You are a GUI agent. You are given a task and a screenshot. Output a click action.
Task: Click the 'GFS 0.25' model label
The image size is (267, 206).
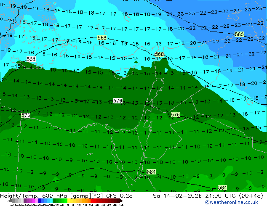tap(119, 196)
